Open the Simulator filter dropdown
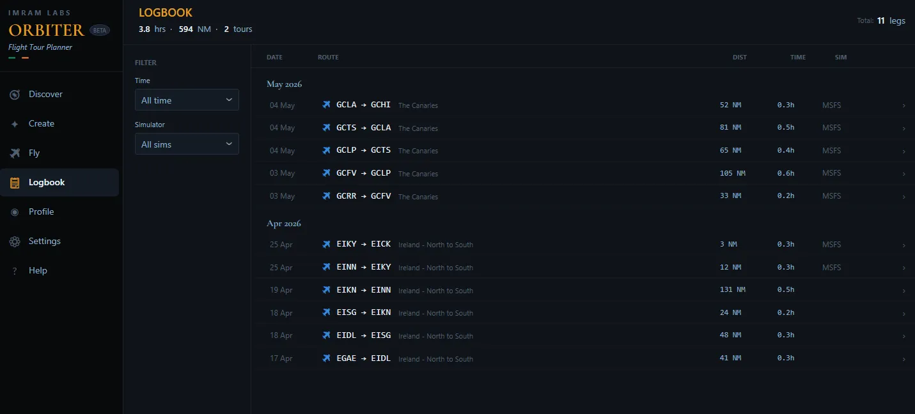 pyautogui.click(x=187, y=144)
